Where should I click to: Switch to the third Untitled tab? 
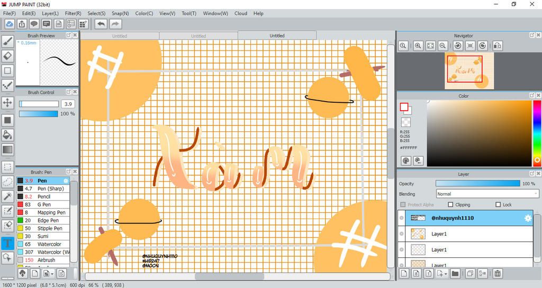click(277, 35)
